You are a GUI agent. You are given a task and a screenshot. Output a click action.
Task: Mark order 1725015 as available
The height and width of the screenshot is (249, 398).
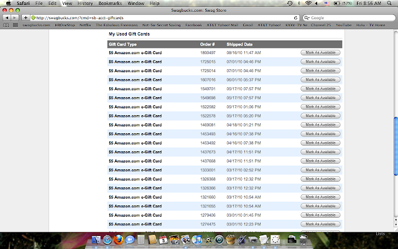point(320,62)
